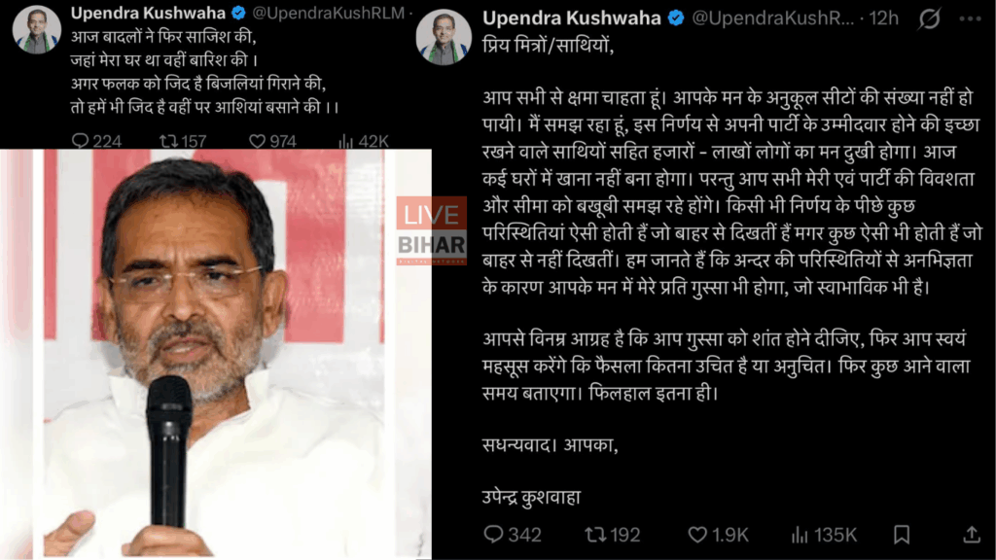Click the reply icon with 342 replies

493,535
